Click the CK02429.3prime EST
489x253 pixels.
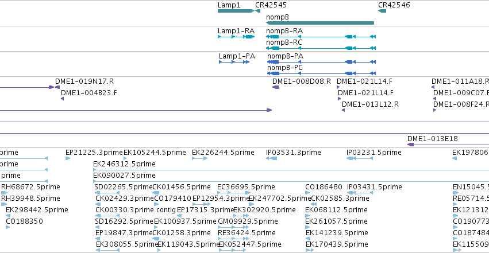point(98,204)
